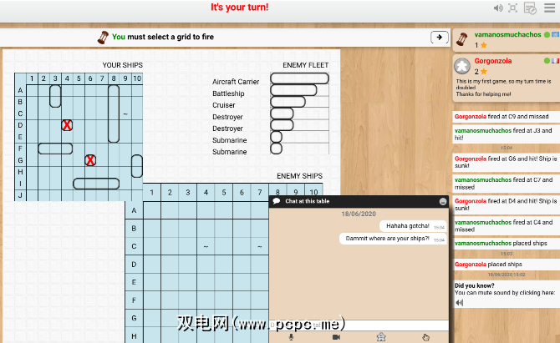Screen dimensions: 560x343
Task: Enable microphone in the chat panel
Action: 292,337
